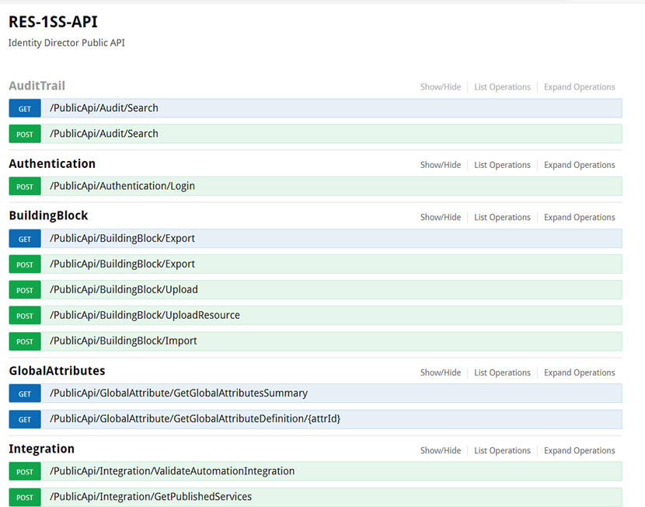Open the GET /PublicApi/BuildingBlock/Export path
Screen dimensions: 645x507
(122, 238)
